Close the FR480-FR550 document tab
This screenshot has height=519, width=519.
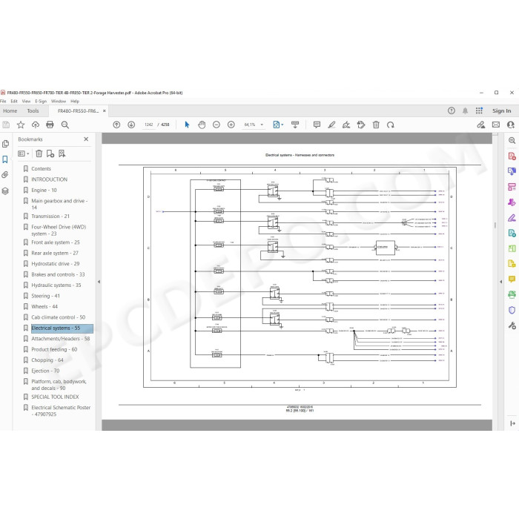(105, 111)
